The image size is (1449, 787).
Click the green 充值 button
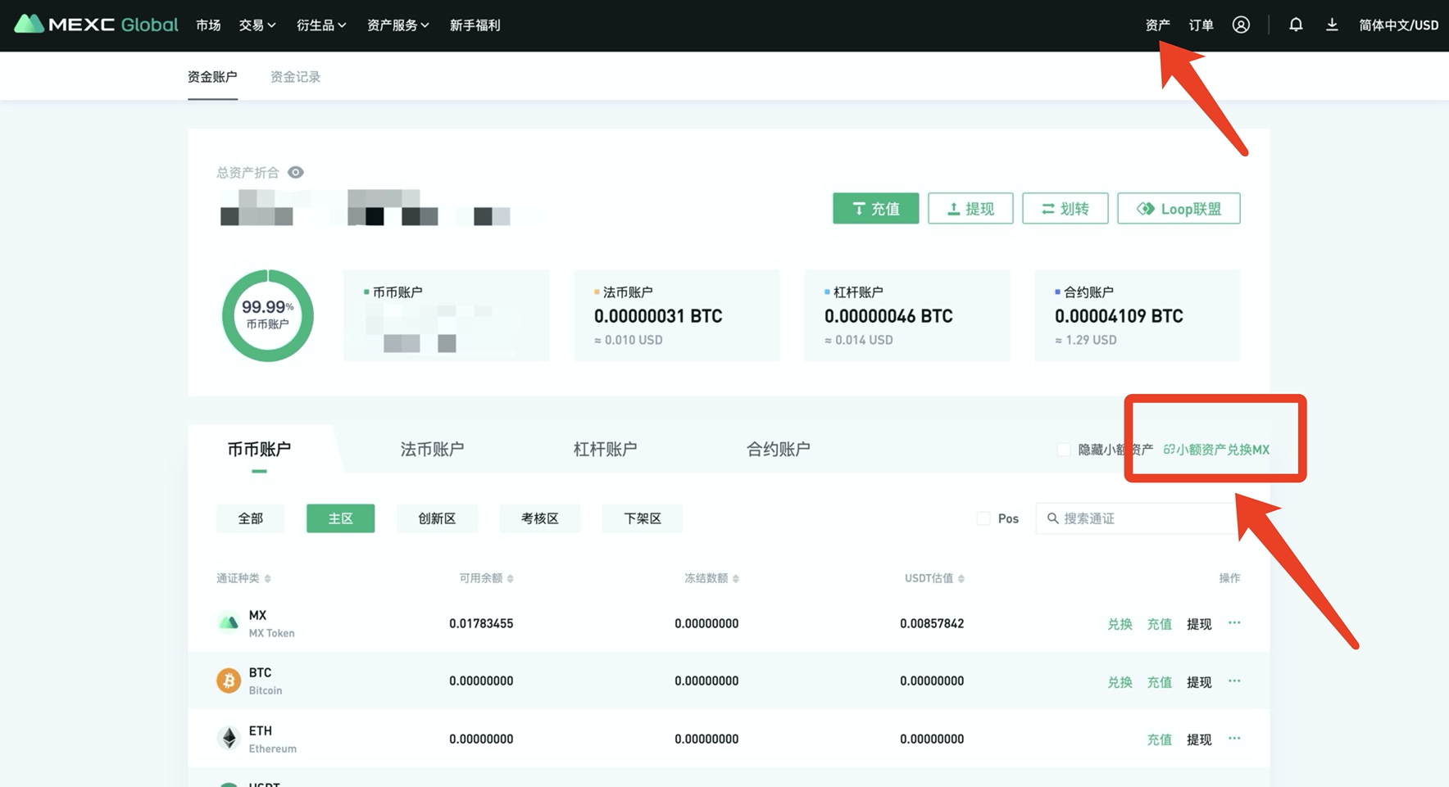tap(875, 208)
